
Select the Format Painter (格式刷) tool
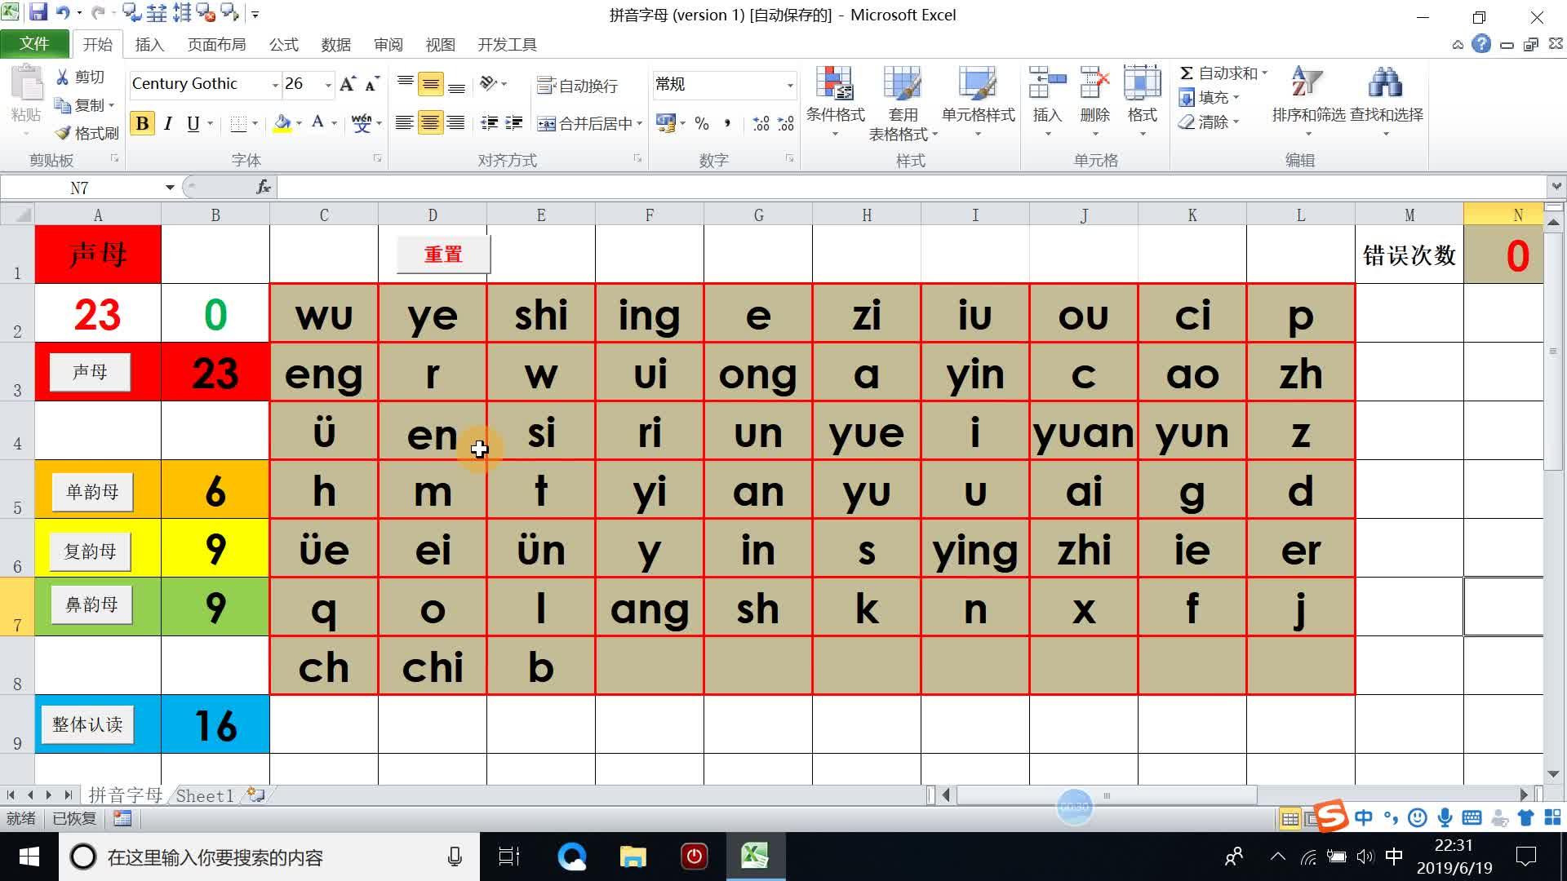click(63, 133)
